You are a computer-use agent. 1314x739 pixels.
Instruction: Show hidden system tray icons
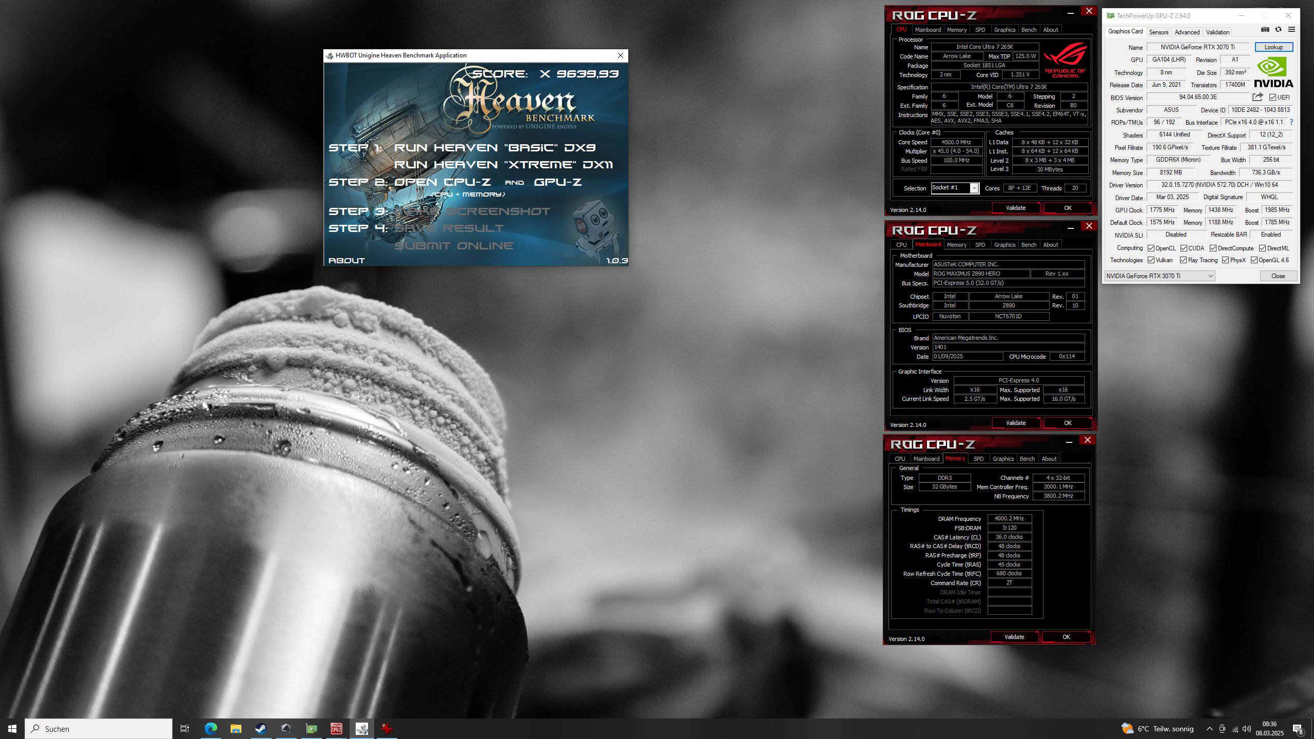[1209, 728]
